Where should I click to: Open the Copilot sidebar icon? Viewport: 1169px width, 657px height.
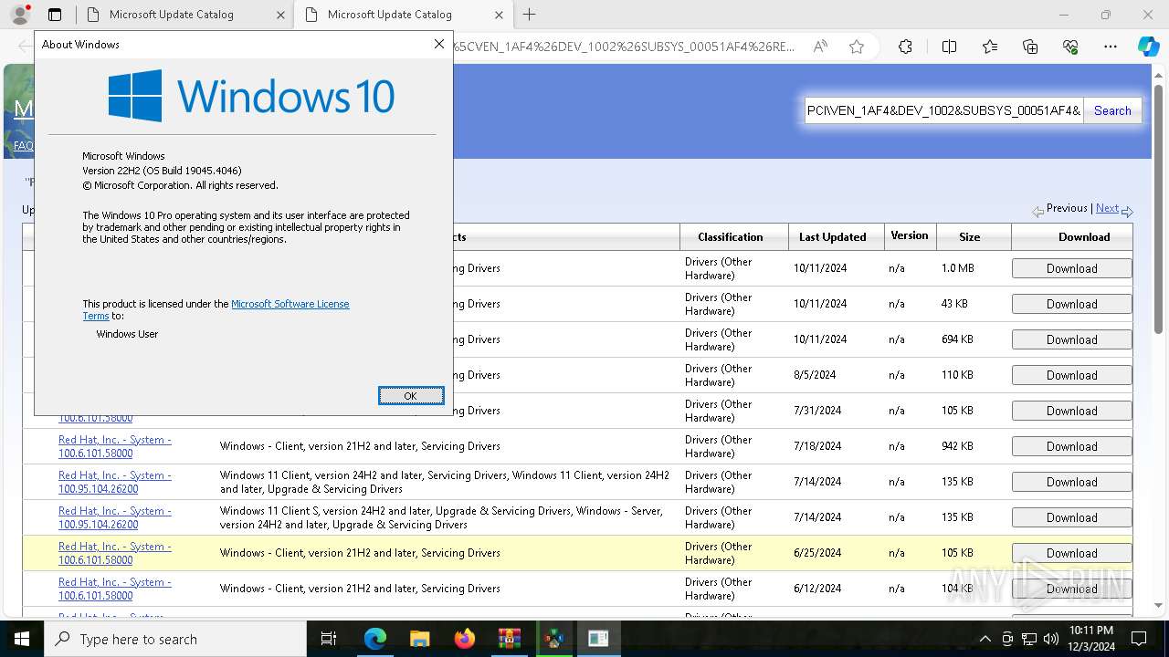pyautogui.click(x=1148, y=47)
